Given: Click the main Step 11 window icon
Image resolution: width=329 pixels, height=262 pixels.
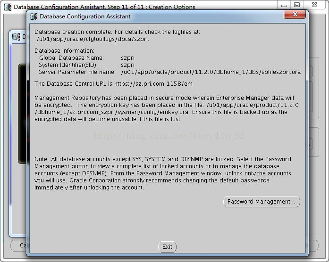Looking at the screenshot, I should click(8, 7).
